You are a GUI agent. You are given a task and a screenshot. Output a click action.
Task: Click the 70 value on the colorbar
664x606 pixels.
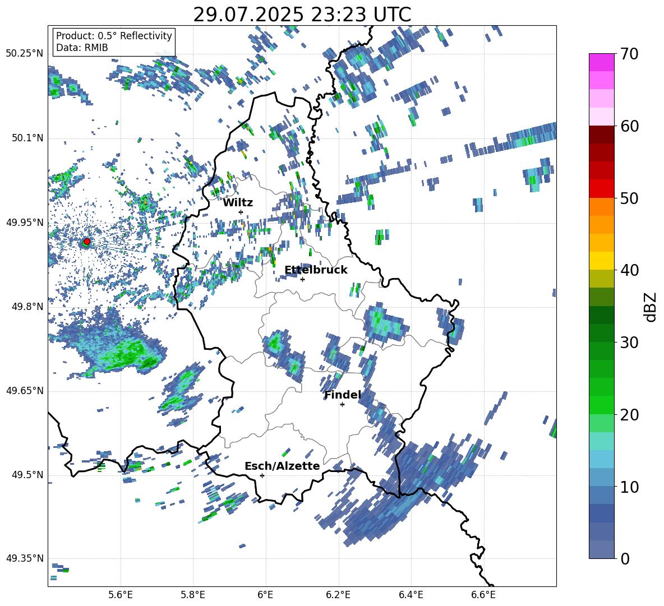630,54
